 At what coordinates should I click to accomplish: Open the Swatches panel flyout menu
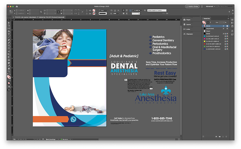point(228,18)
